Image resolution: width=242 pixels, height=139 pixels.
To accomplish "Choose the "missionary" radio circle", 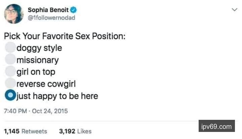I will click(11, 60).
